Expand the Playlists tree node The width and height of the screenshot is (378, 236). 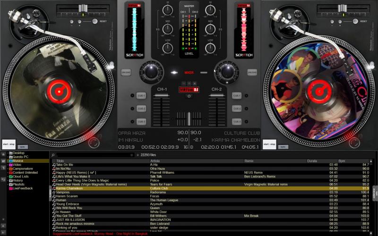[8, 185]
